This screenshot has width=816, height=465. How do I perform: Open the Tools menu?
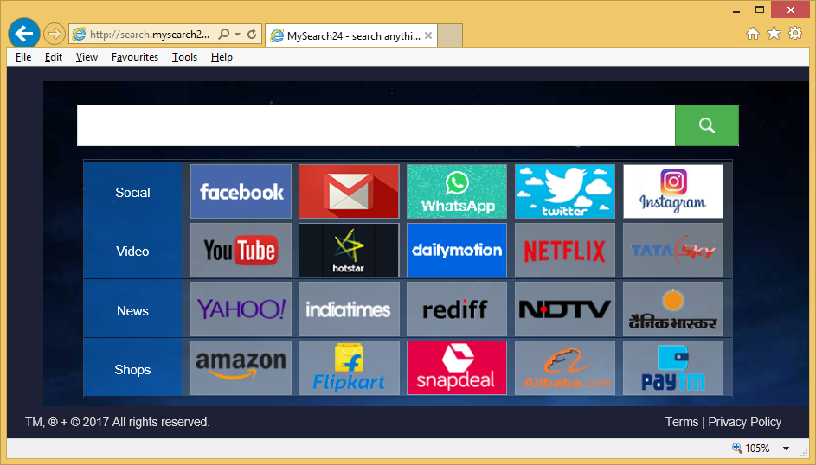(184, 57)
